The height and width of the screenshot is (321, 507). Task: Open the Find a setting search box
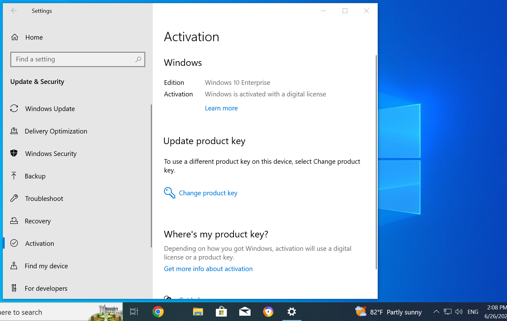(78, 59)
